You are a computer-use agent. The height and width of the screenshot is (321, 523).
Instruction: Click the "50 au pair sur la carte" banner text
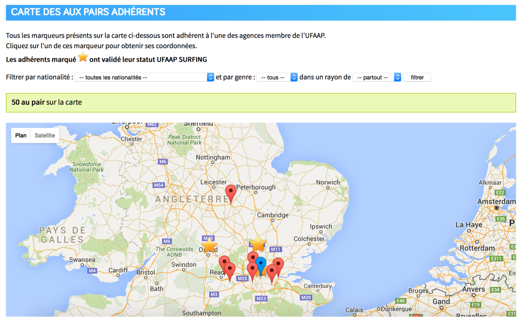click(x=47, y=102)
